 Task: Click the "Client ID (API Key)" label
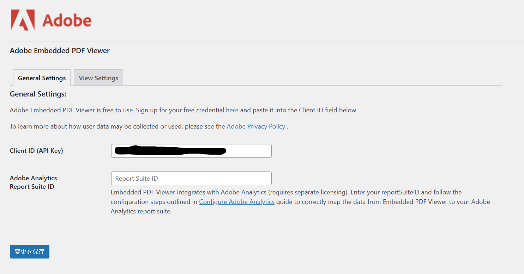(36, 151)
